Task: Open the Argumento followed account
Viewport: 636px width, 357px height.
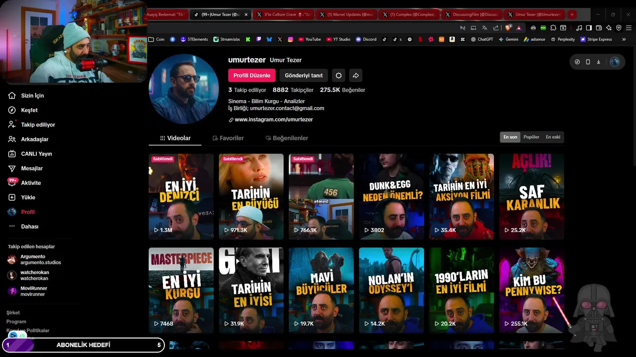Action: click(x=35, y=259)
